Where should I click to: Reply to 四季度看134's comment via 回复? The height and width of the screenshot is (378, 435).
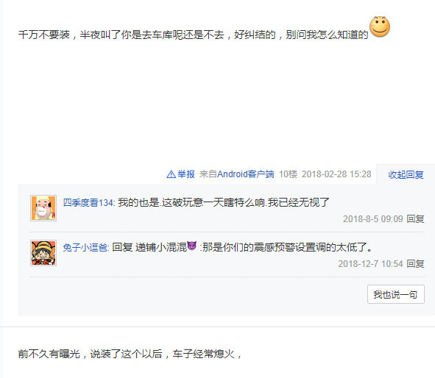[x=415, y=219]
